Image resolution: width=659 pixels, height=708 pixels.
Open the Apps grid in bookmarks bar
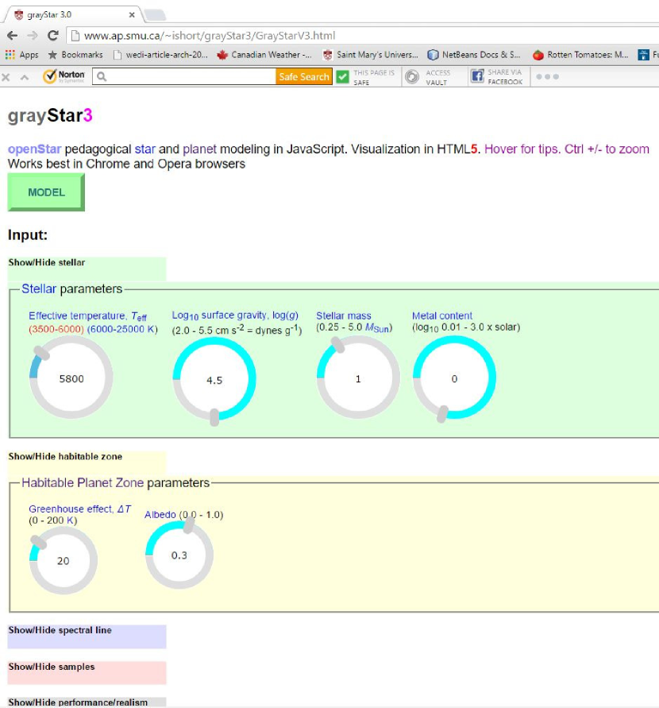coord(21,55)
